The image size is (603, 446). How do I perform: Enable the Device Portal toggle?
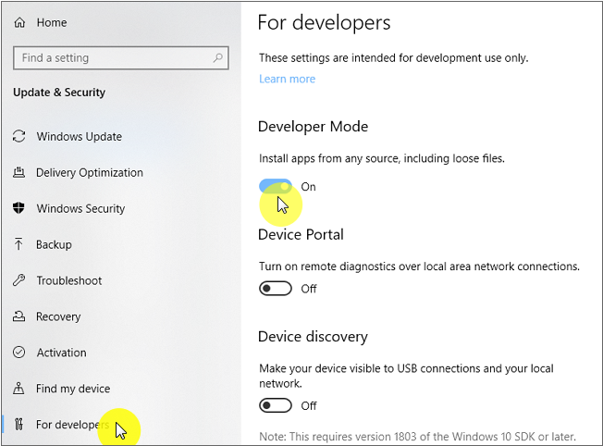click(276, 289)
